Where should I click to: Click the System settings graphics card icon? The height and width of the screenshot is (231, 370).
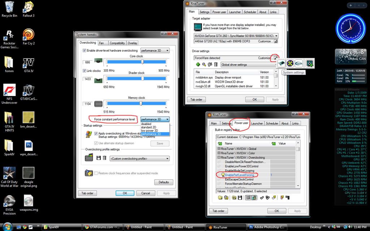pyautogui.click(x=281, y=63)
